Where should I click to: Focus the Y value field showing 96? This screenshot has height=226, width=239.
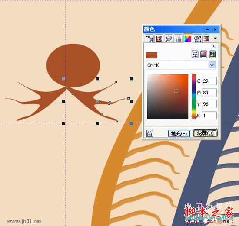point(209,104)
